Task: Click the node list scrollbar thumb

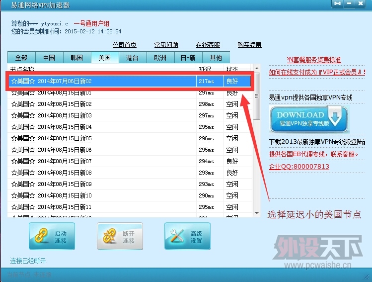Action: 256,96
